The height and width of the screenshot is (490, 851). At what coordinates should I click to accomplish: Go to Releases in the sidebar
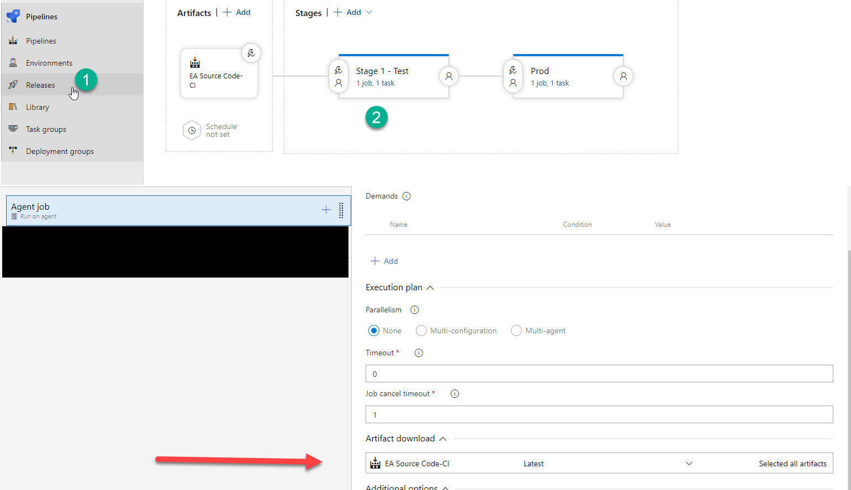pos(40,85)
